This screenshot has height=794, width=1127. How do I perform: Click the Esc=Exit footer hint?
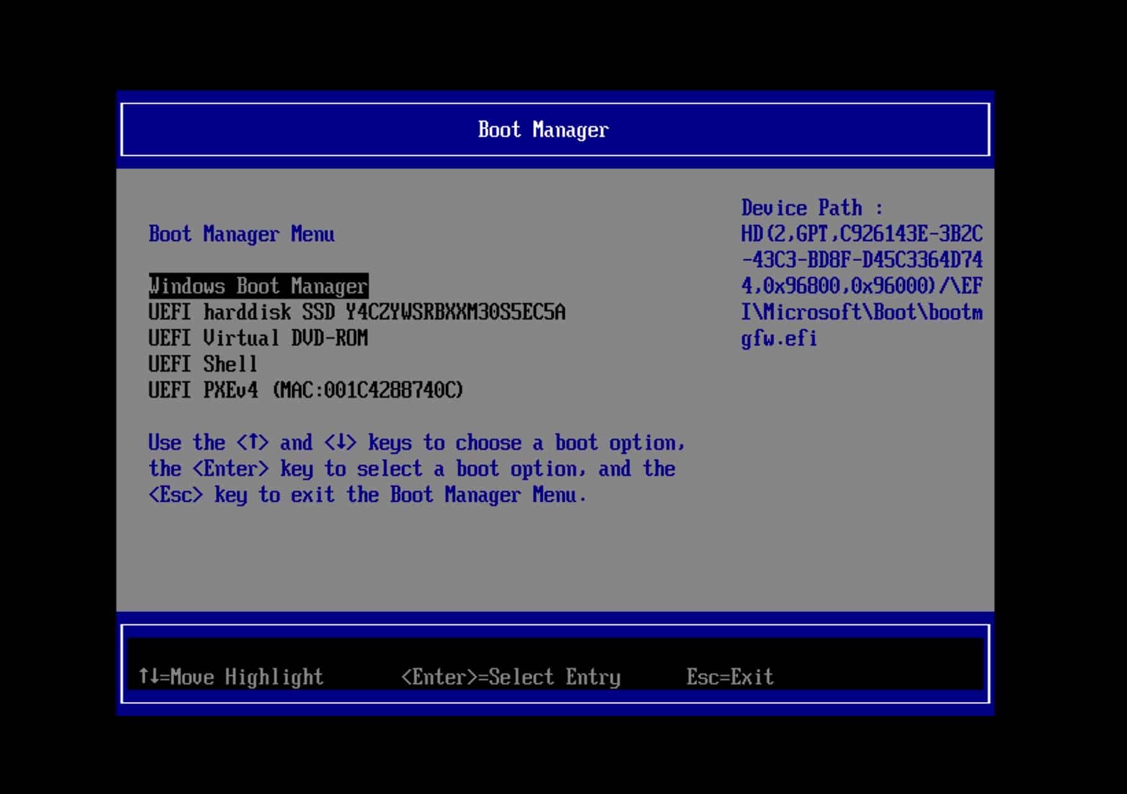[x=730, y=677]
